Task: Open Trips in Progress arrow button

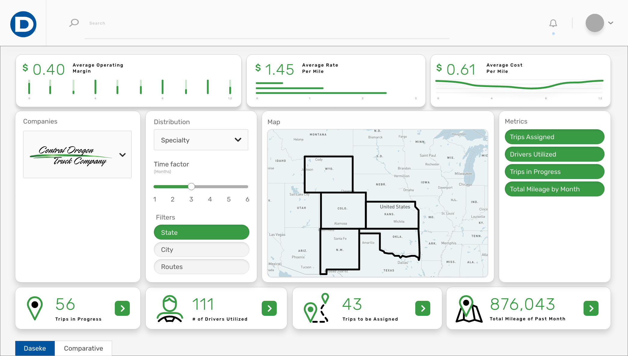Action: click(122, 308)
